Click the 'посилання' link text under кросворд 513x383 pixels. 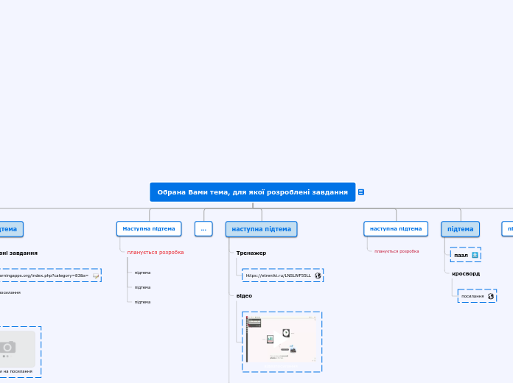pyautogui.click(x=472, y=296)
